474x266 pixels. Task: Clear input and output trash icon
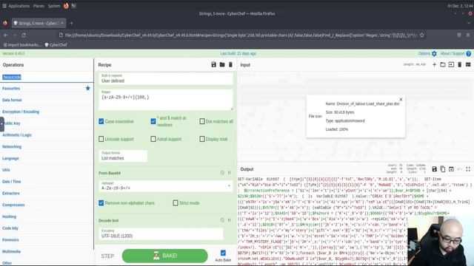tap(459, 64)
